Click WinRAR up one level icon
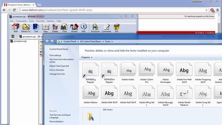Image resolution: width=222 pixels, height=125 pixels. (x=13, y=36)
